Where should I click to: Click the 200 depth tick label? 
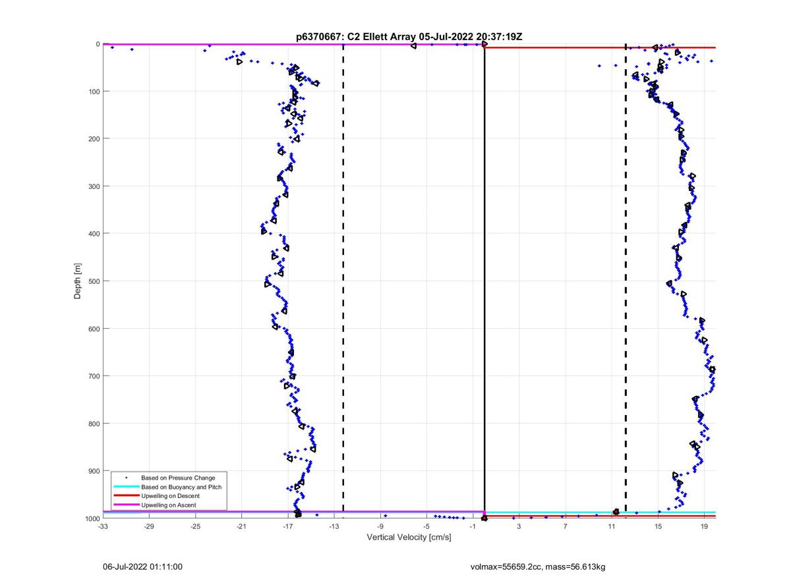click(94, 138)
